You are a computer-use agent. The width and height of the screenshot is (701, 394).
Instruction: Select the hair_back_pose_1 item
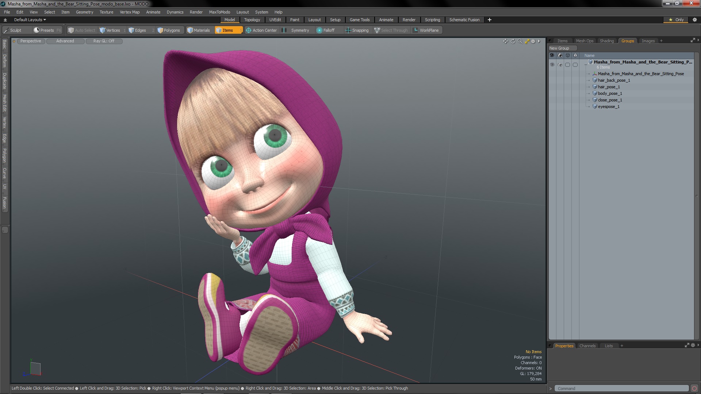tap(614, 80)
